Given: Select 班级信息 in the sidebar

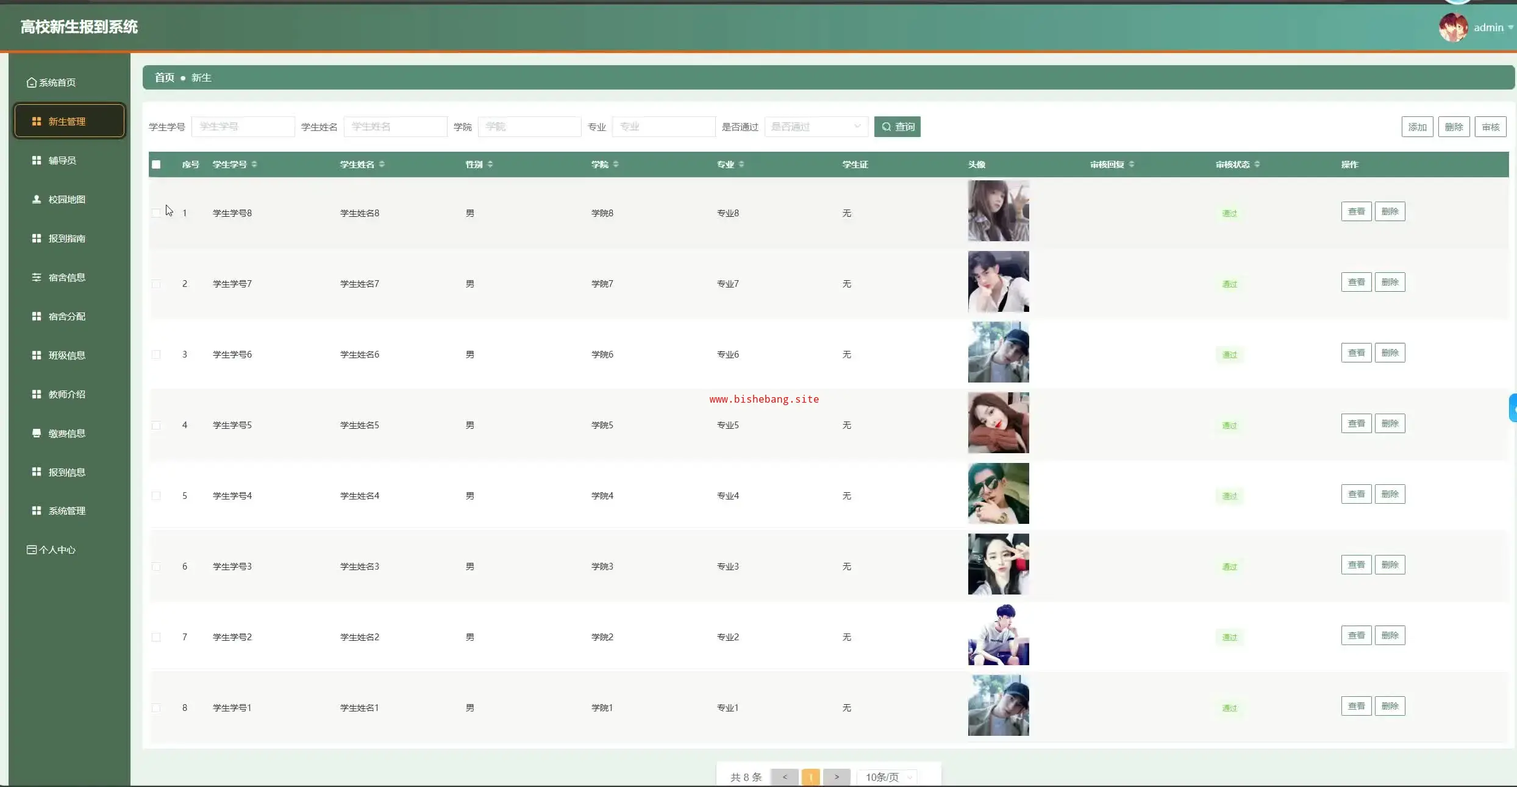Looking at the screenshot, I should (66, 355).
